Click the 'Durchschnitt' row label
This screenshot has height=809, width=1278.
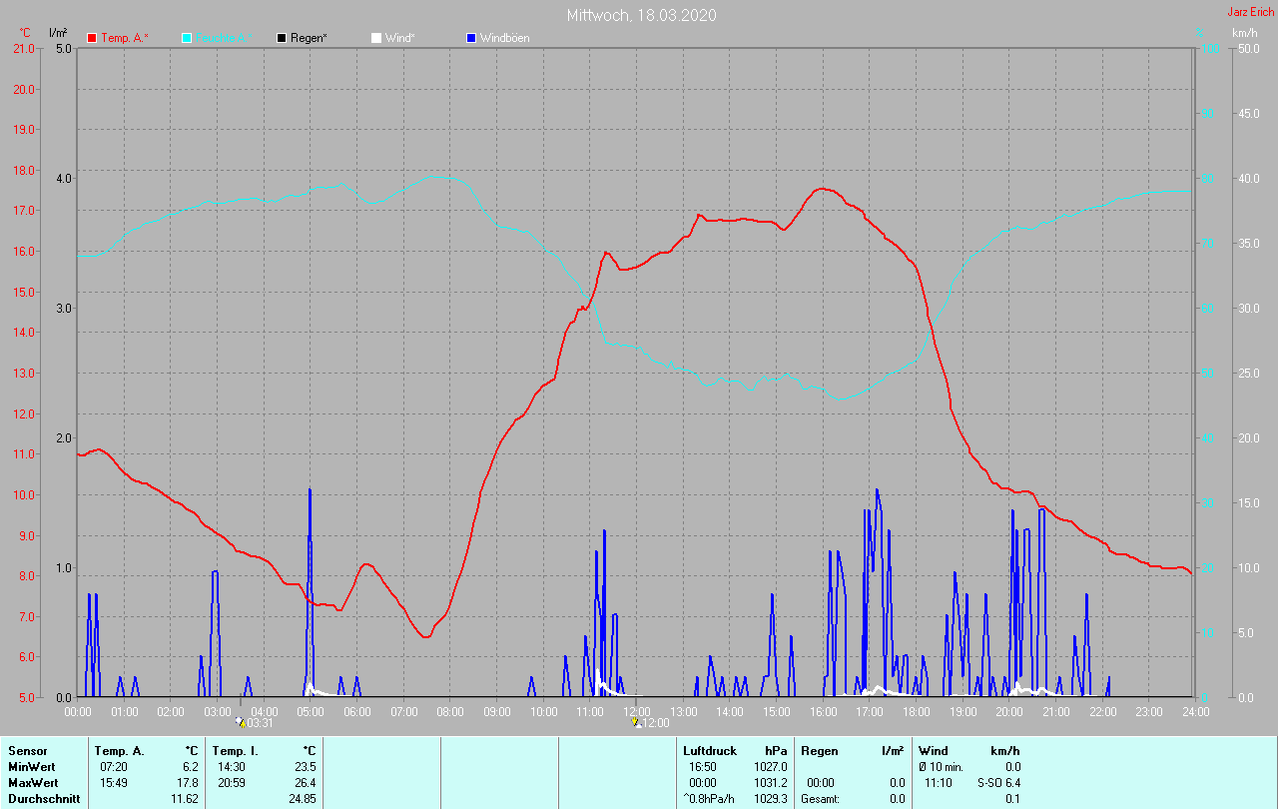point(43,799)
